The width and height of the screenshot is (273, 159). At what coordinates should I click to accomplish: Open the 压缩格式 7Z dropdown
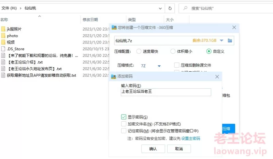159,66
